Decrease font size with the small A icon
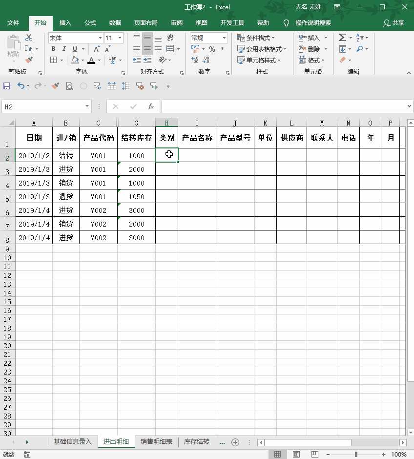 [107, 49]
